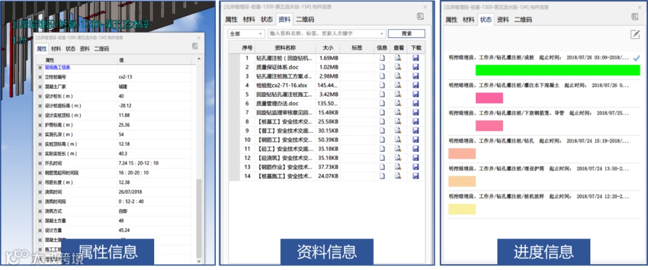648x270 pixels.
Task: Click the 1.69MB size cell
Action: [328, 58]
